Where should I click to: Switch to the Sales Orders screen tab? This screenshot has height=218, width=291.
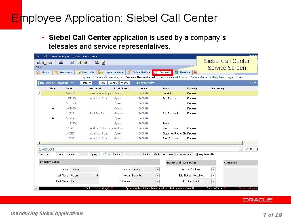point(139,72)
